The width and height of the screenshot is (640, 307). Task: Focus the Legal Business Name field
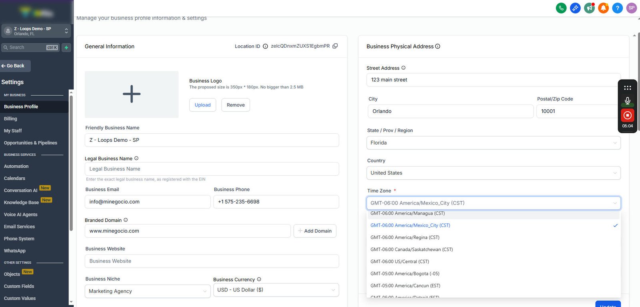tap(212, 169)
